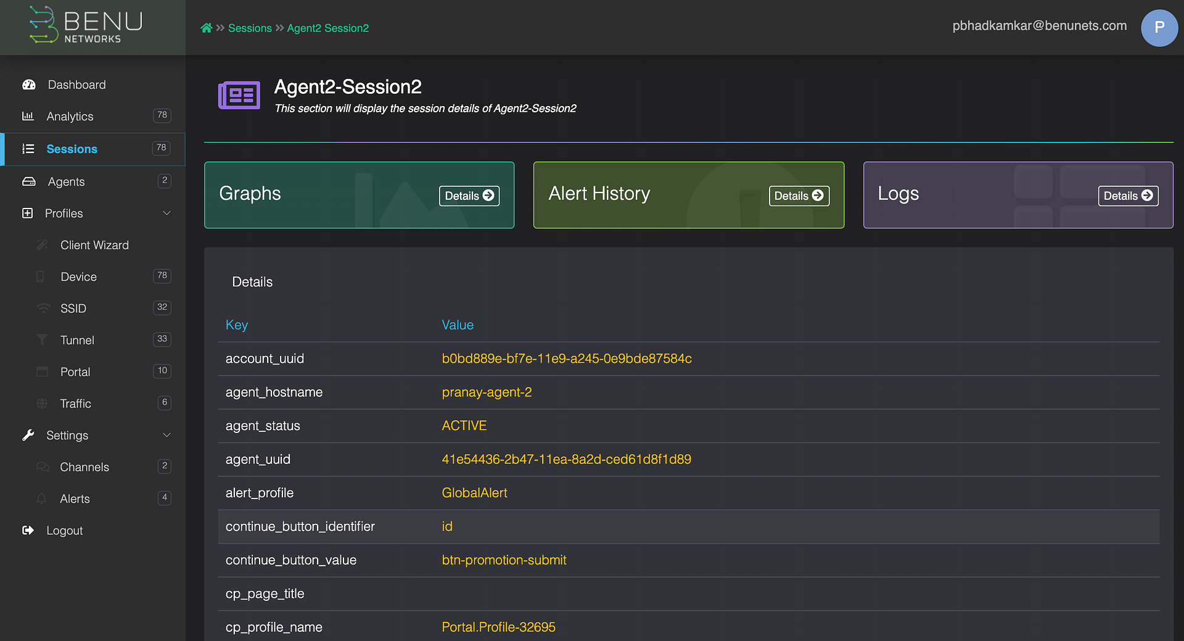
Task: Click the SSID count badge 32
Action: tap(162, 307)
